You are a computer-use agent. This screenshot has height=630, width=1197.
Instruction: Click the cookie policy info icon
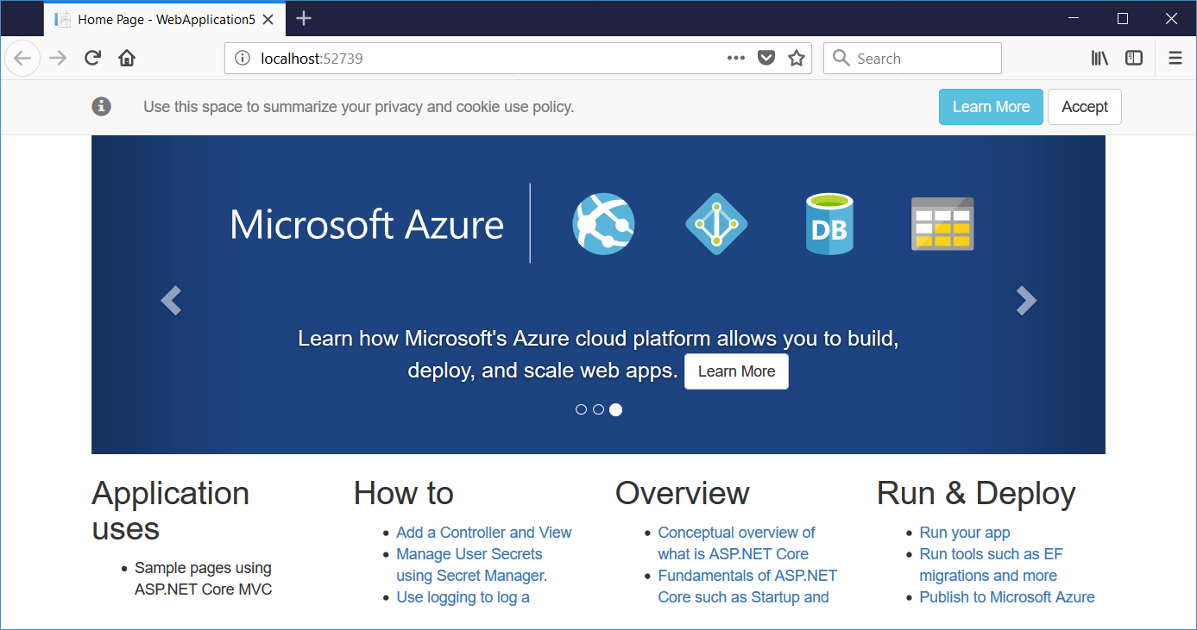click(x=102, y=106)
